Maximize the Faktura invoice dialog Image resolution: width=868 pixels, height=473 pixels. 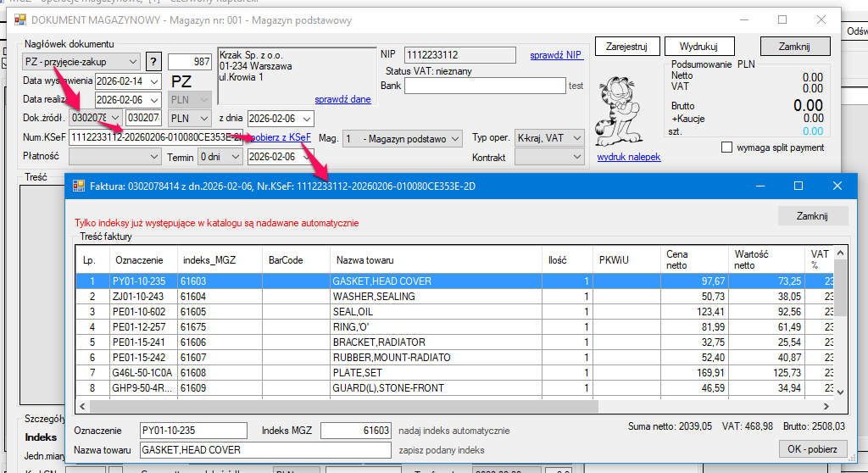[798, 186]
